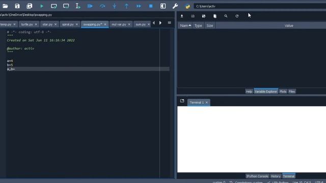Place cursor on the line b=5
Screen dimensions: 326x183
(10, 65)
